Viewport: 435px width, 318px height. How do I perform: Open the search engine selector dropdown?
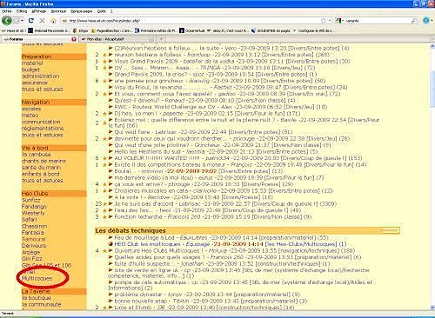click(x=339, y=21)
